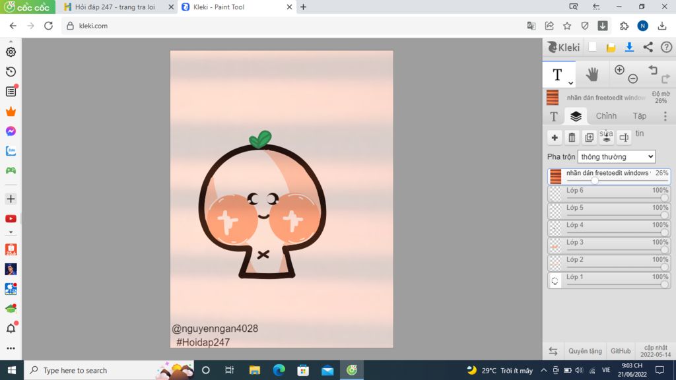Open cập nhật 2022-05-14 changelog
Image resolution: width=676 pixels, height=380 pixels.
(656, 351)
